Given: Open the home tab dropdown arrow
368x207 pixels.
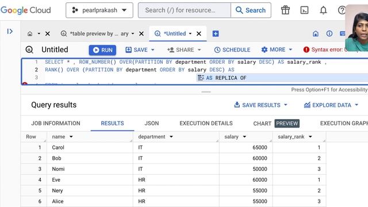Looking at the screenshot, I should pyautogui.click(x=39, y=33).
